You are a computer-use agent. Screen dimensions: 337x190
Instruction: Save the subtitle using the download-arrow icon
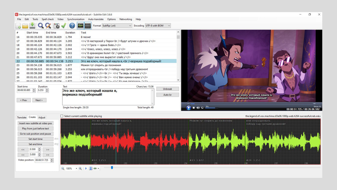[x=32, y=26]
